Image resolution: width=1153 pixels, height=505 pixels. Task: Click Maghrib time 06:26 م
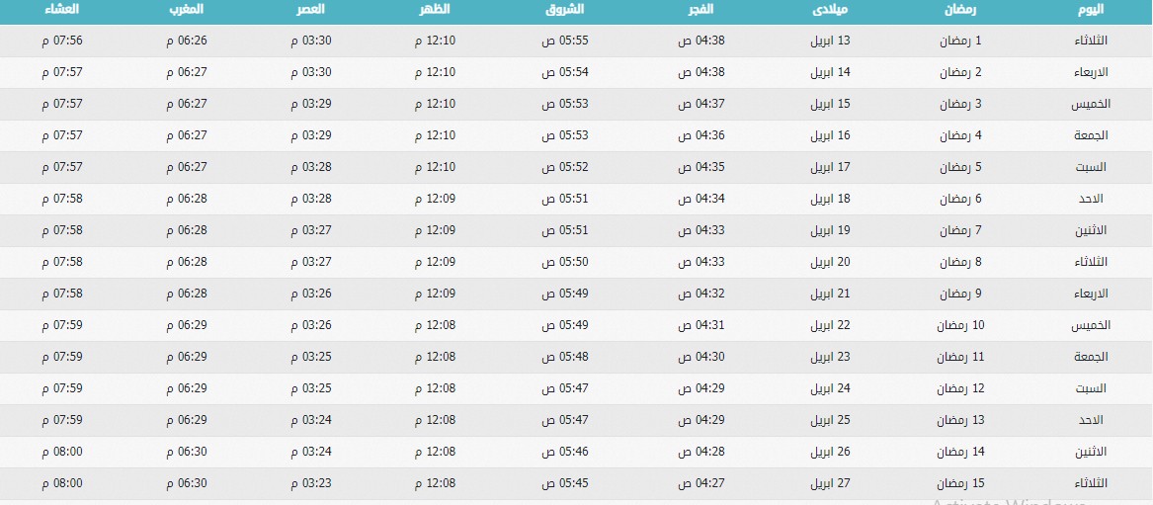click(187, 42)
